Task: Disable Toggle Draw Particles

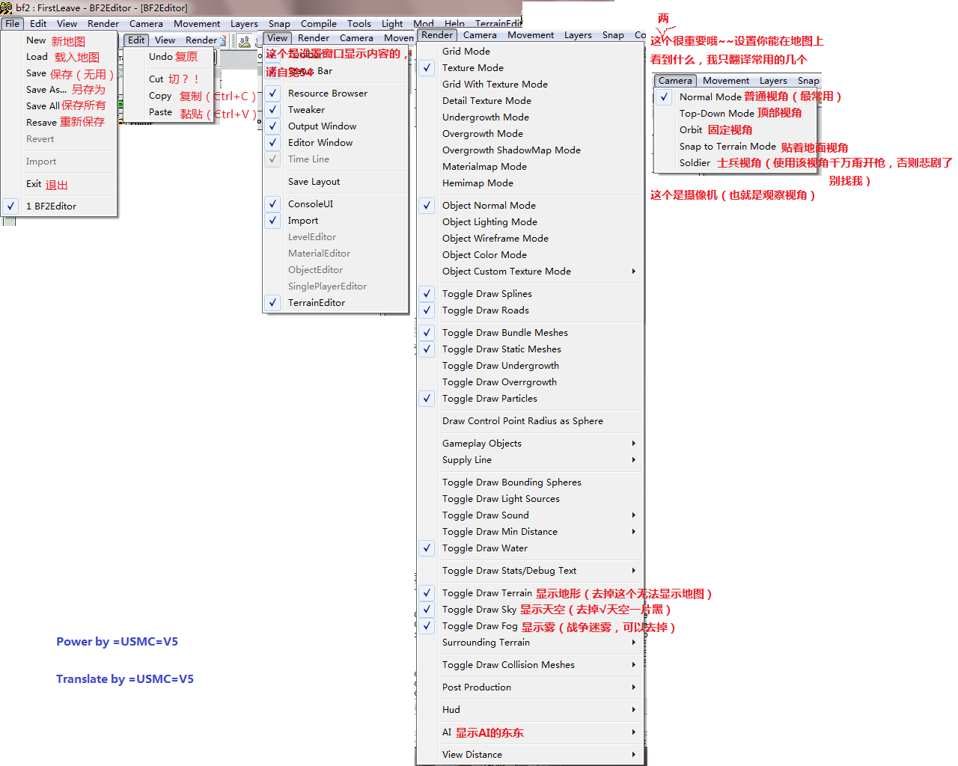Action: pos(530,399)
